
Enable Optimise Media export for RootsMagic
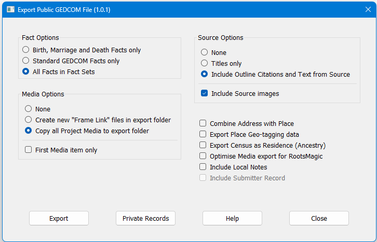tap(203, 156)
